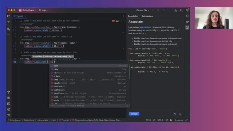
Task: Click the Debug button in toolbar
Action: tap(158, 10)
